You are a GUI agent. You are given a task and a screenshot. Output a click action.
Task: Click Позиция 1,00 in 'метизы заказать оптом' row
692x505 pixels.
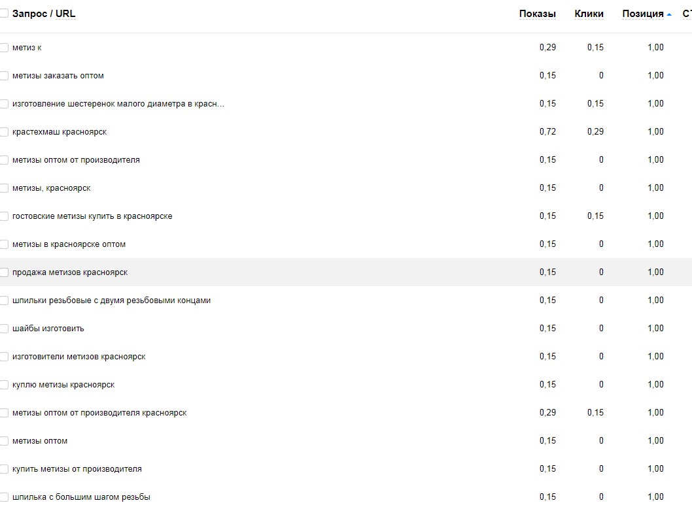(x=655, y=76)
